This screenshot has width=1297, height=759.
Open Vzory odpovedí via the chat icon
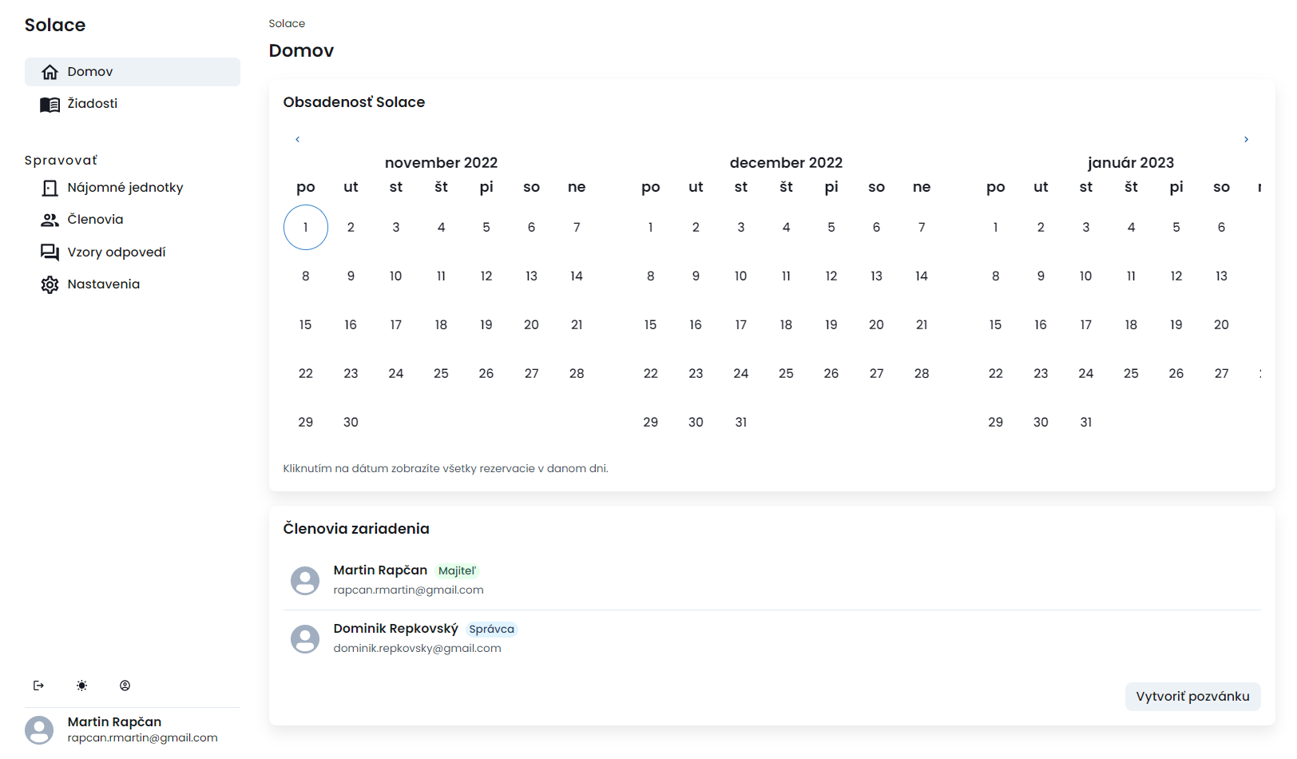coord(50,252)
